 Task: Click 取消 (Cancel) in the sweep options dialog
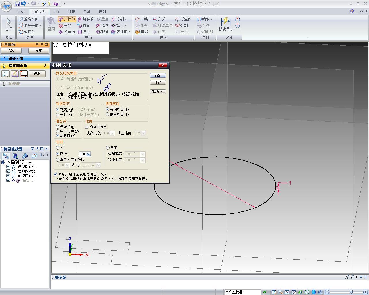pyautogui.click(x=158, y=82)
